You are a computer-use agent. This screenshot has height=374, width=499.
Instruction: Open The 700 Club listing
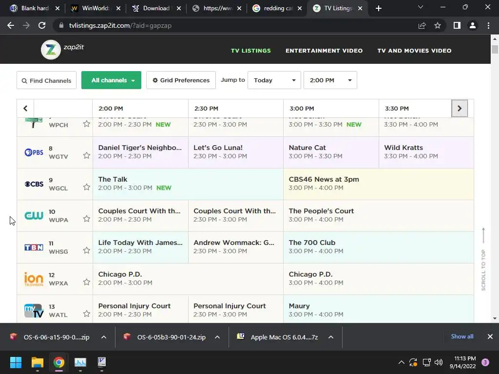(x=378, y=247)
